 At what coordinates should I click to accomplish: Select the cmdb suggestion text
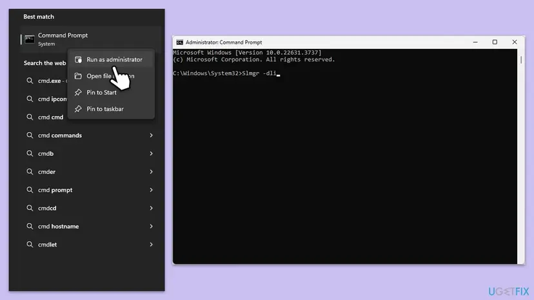tap(46, 153)
